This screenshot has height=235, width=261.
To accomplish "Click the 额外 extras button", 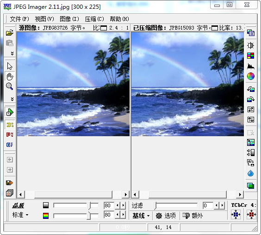I will pyautogui.click(x=193, y=216).
